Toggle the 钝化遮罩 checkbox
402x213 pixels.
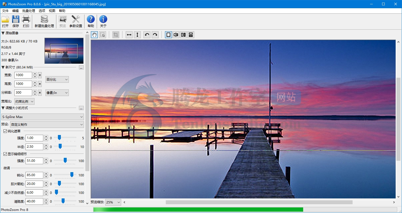(x=5, y=131)
